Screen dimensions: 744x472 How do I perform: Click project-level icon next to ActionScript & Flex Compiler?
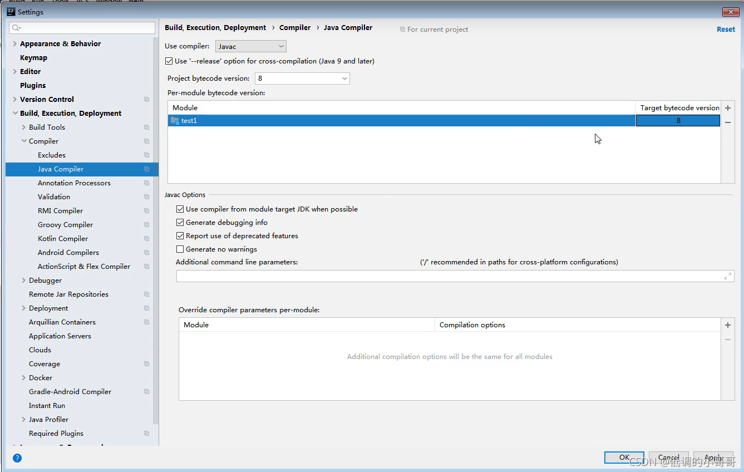pyautogui.click(x=147, y=267)
